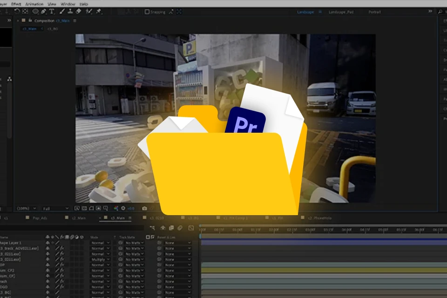The image size is (447, 298).
Task: Enable the Motion Blur timeline switch
Action: (180, 228)
